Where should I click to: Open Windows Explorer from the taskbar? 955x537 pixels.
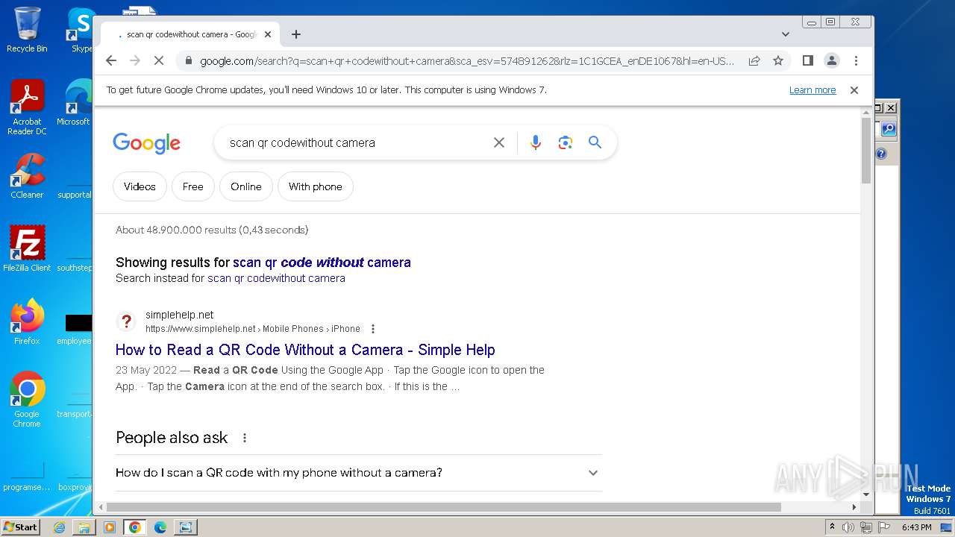[84, 527]
